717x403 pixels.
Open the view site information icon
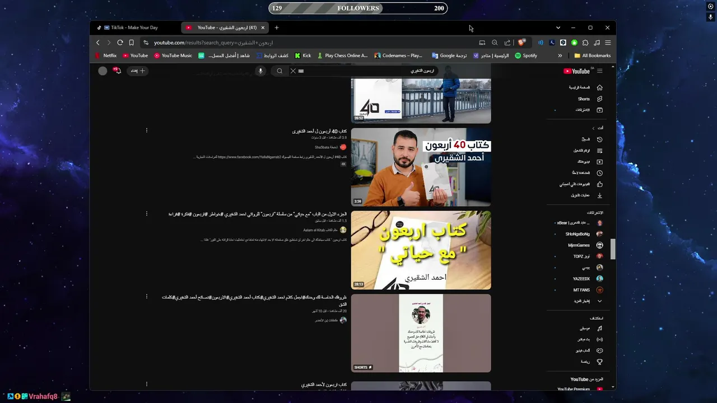[x=146, y=43]
